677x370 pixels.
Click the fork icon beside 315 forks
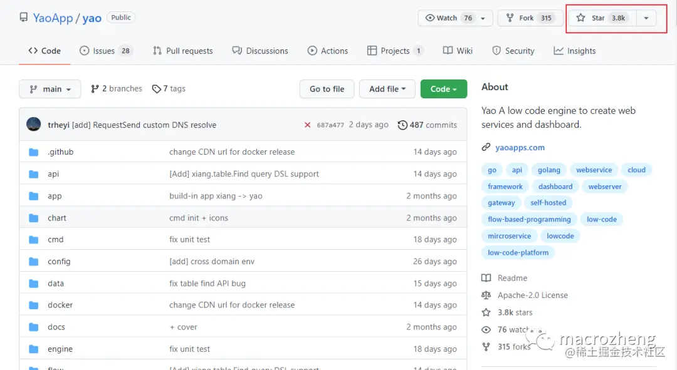click(x=486, y=347)
